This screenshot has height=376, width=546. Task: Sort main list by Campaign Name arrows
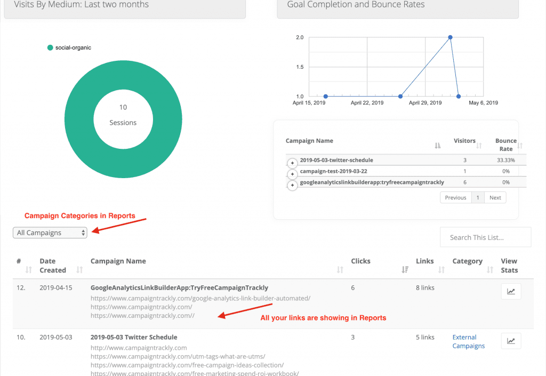tap(340, 269)
